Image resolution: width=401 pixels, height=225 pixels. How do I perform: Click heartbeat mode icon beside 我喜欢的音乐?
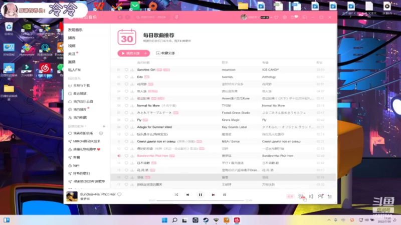click(101, 133)
